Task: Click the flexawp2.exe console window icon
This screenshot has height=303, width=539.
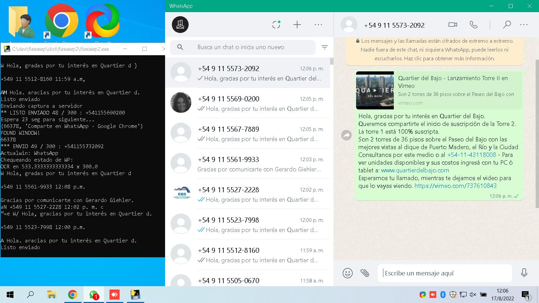Action: click(7, 49)
